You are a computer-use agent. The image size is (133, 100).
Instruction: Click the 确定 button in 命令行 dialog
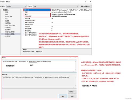(63, 96)
